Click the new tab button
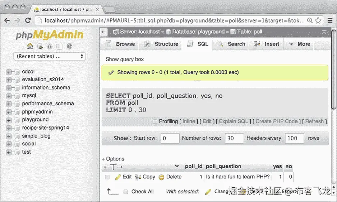Screen dimensions: 337x202 tap(109, 9)
